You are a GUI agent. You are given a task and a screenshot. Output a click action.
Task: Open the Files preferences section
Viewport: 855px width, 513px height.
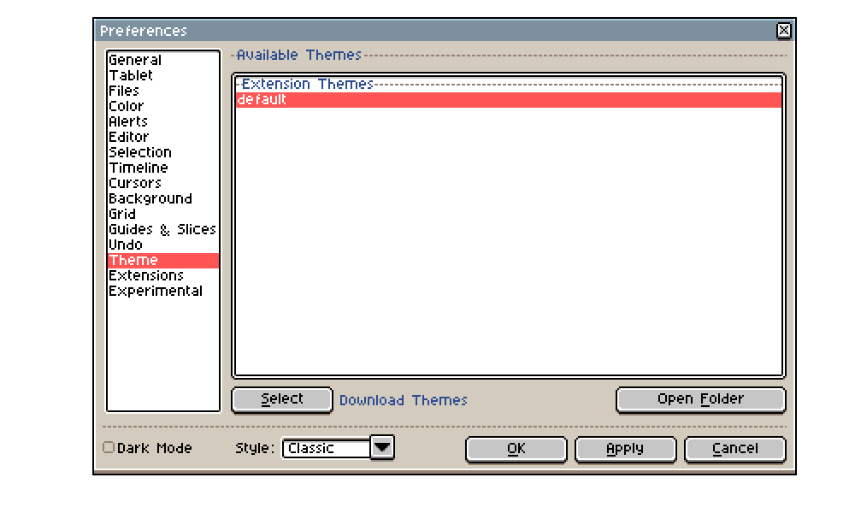163,91
